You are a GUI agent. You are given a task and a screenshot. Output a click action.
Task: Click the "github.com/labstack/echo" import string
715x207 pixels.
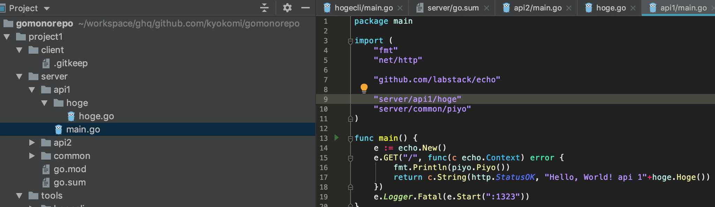click(437, 80)
